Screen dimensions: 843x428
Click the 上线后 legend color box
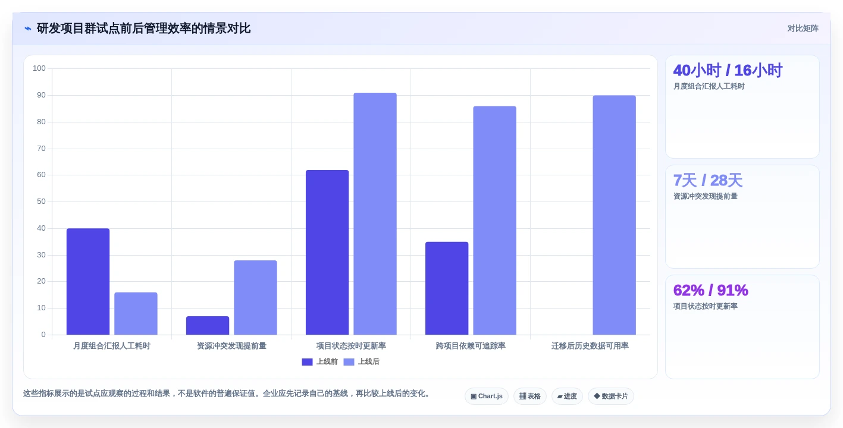click(x=349, y=362)
